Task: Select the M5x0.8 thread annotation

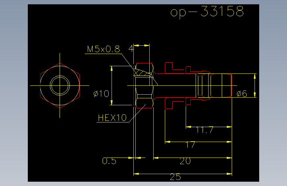Action: point(103,49)
